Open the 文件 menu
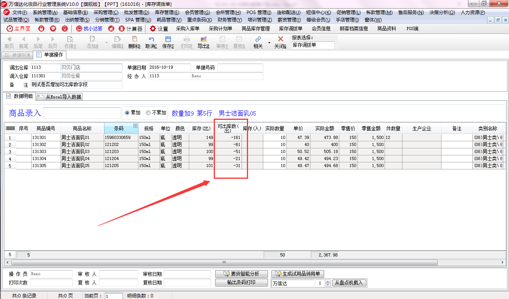This screenshot has width=509, height=299. pos(20,12)
